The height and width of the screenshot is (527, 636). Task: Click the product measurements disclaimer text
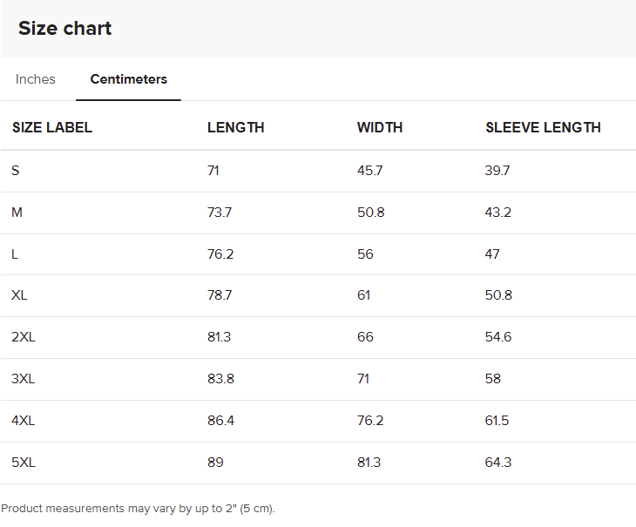pos(138,508)
